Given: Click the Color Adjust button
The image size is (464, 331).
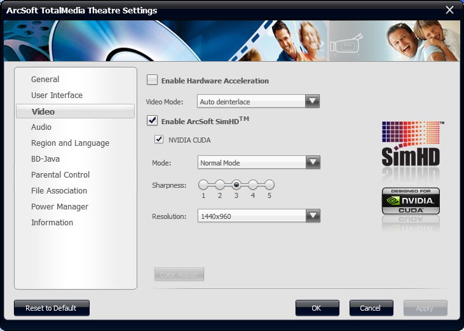Looking at the screenshot, I should [x=179, y=274].
